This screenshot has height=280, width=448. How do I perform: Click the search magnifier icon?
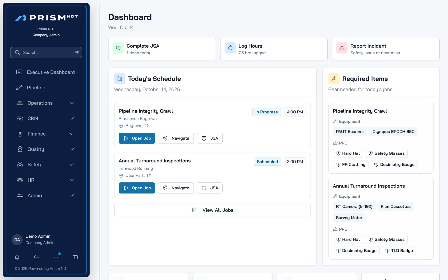[x=17, y=53]
